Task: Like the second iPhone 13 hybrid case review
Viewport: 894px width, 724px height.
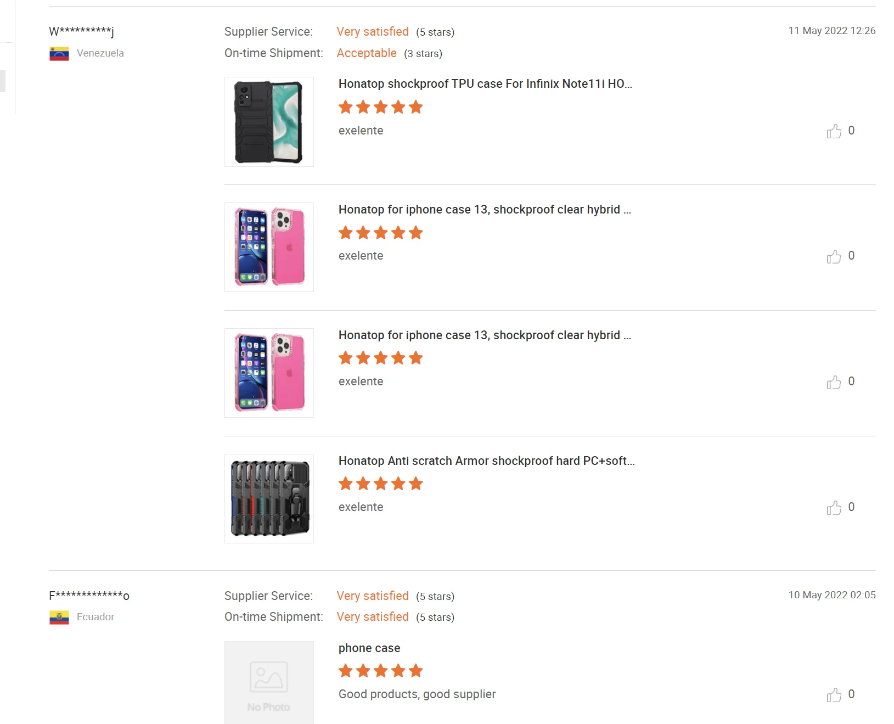Action: coord(834,382)
